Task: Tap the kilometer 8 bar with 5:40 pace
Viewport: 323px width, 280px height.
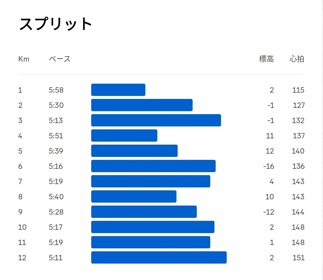Action: [x=134, y=196]
